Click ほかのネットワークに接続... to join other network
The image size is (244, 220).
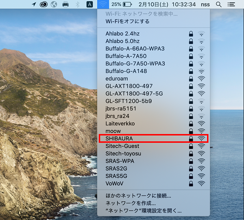point(154,196)
